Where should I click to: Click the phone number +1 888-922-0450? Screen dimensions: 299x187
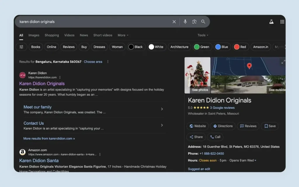[212, 153]
